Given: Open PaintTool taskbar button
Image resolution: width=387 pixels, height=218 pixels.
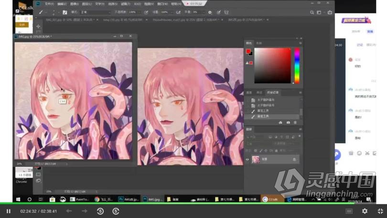Looking at the screenshot, I should click(x=79, y=199).
